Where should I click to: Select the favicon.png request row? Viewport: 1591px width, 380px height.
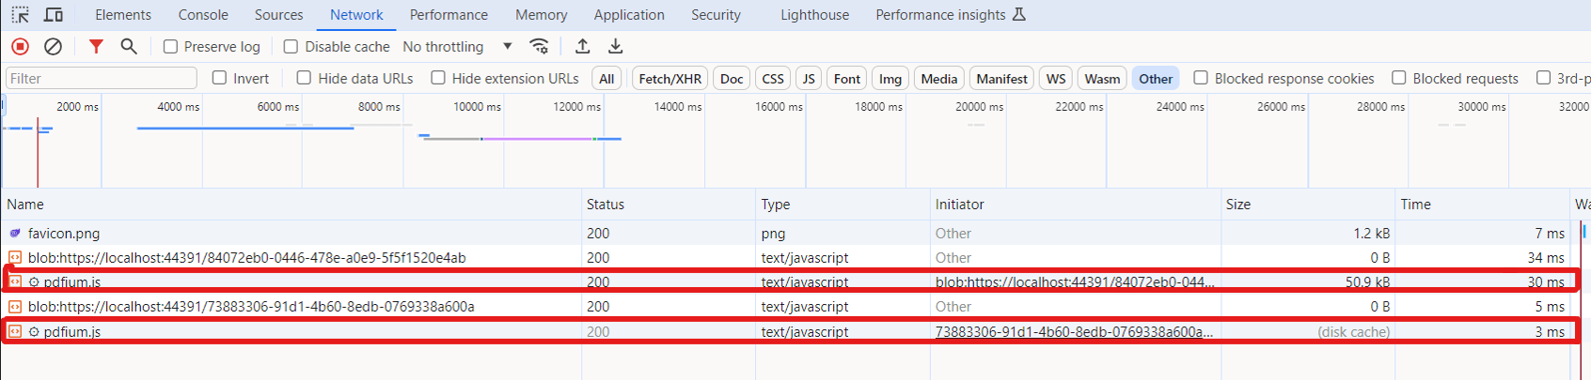64,234
